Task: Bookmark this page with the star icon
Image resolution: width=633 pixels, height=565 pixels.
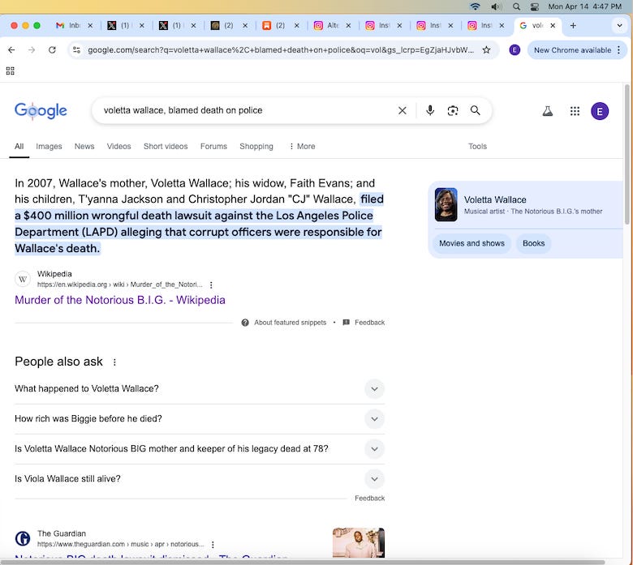Action: 486,50
